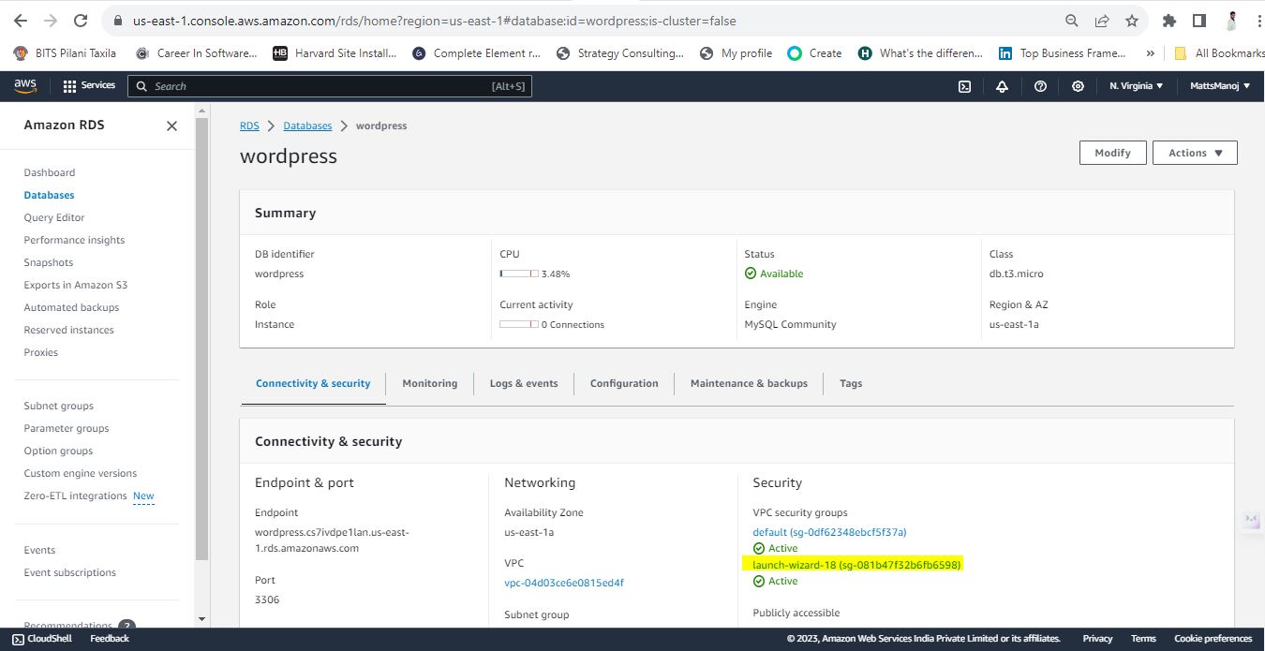Open the browser extensions puzzle icon

(1168, 21)
